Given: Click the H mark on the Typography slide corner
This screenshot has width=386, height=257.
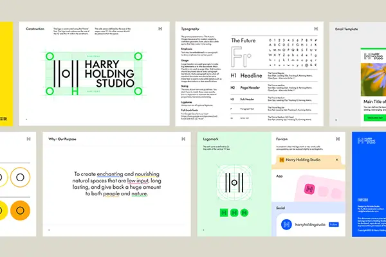Looking at the screenshot, I should (x=316, y=29).
